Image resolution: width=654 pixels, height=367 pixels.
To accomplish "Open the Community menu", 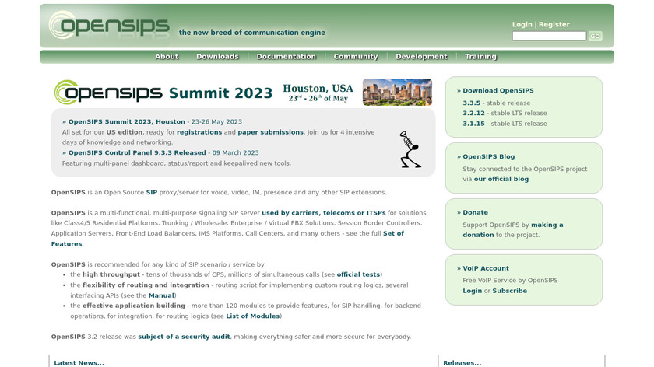I will [355, 56].
